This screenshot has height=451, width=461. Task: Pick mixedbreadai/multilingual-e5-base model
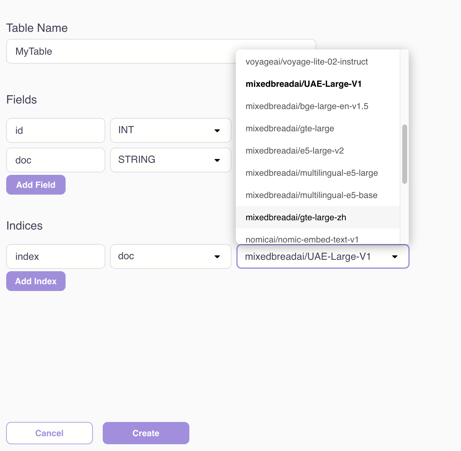point(311,195)
